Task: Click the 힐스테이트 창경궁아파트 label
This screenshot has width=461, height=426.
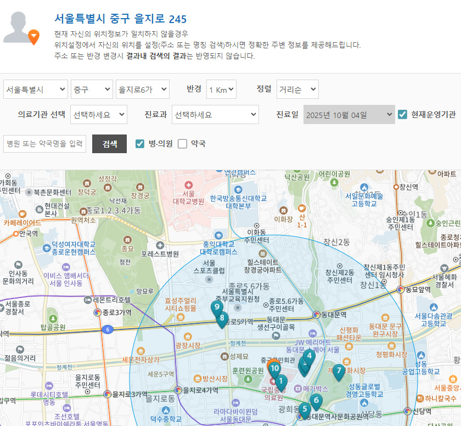Action: pyautogui.click(x=263, y=266)
